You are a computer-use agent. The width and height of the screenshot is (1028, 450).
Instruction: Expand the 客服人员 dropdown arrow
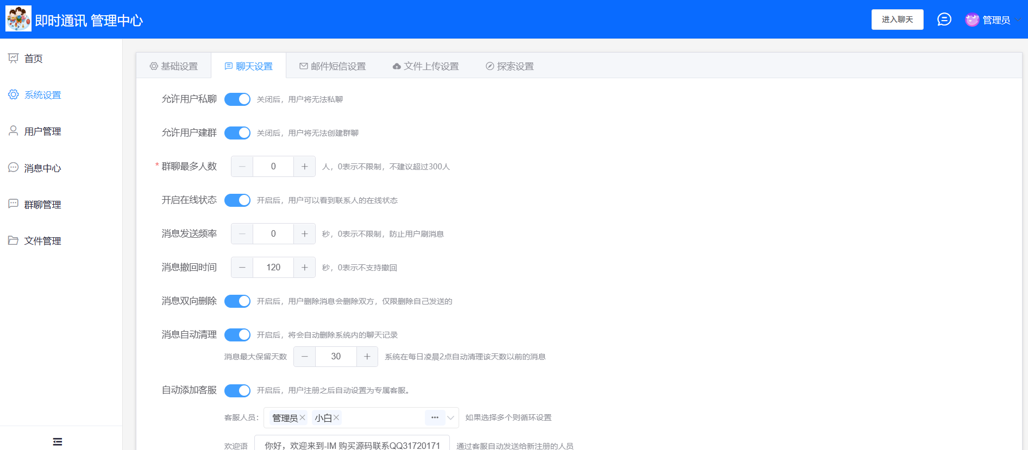pyautogui.click(x=450, y=418)
